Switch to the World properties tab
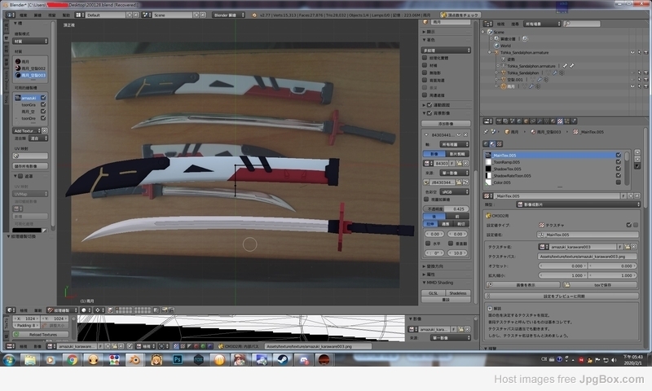 coord(519,121)
